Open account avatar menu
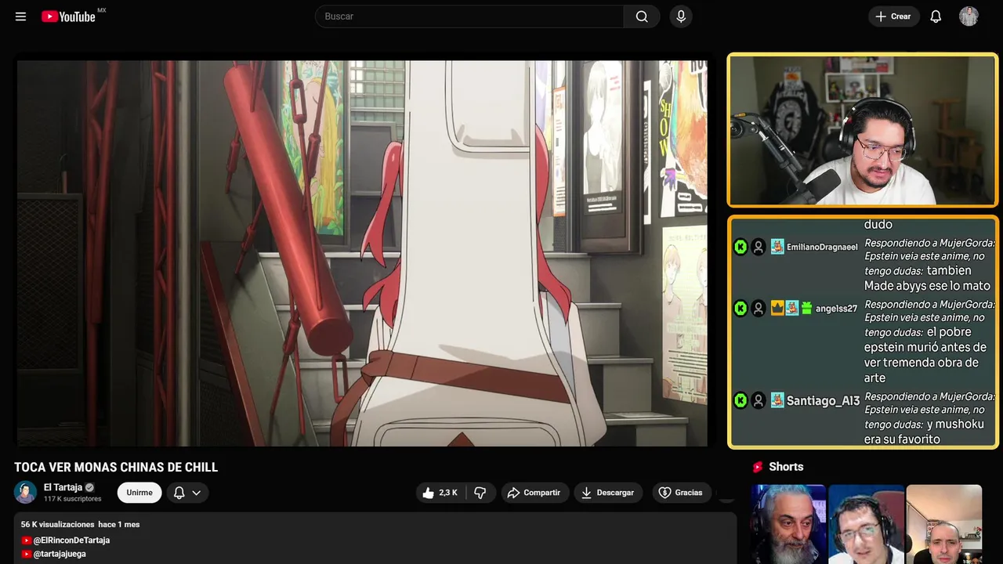This screenshot has width=1003, height=564. [969, 16]
